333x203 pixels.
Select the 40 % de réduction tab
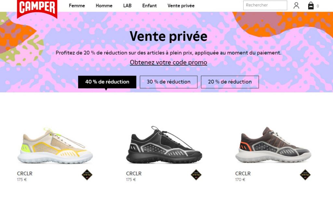tap(107, 82)
